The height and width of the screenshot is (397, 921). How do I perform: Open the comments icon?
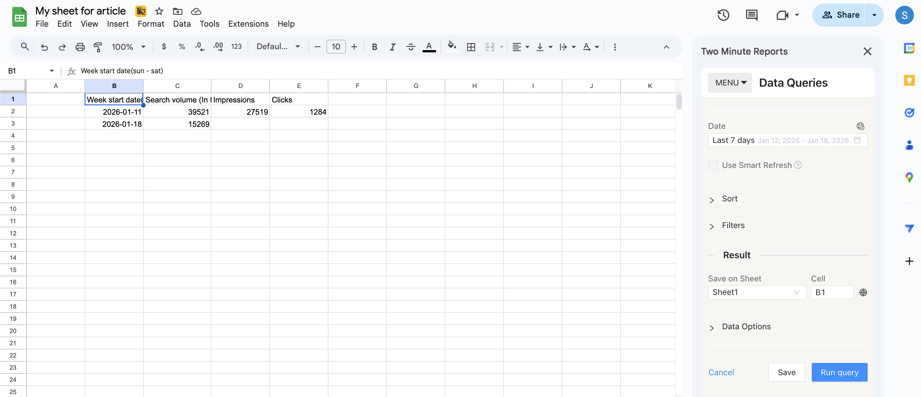tap(752, 15)
